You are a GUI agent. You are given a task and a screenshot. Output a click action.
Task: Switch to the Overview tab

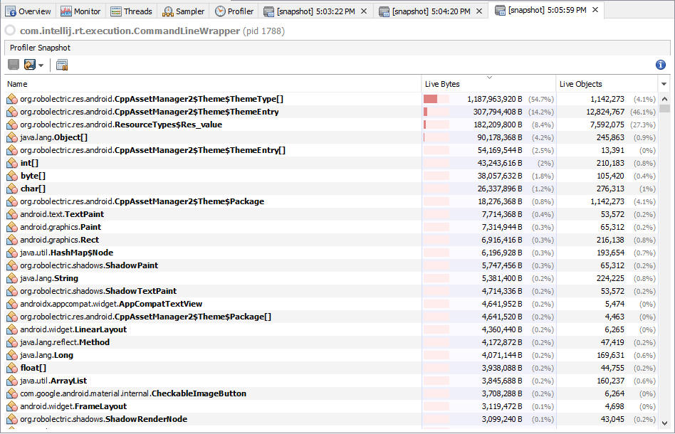coord(29,11)
